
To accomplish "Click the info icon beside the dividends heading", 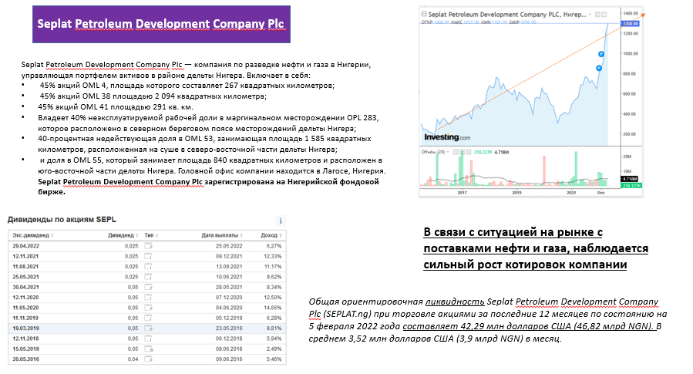I will [x=280, y=221].
